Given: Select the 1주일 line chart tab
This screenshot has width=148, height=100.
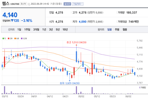Looking at the screenshot, I should 27,30.
